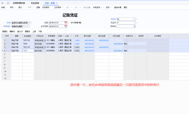Click the 贷方金额 column header
This screenshot has width=189, height=114.
tap(116, 36)
